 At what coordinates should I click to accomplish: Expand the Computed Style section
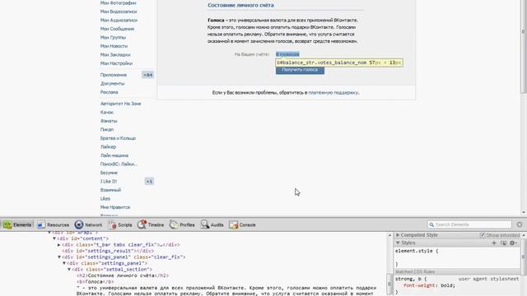click(398, 235)
